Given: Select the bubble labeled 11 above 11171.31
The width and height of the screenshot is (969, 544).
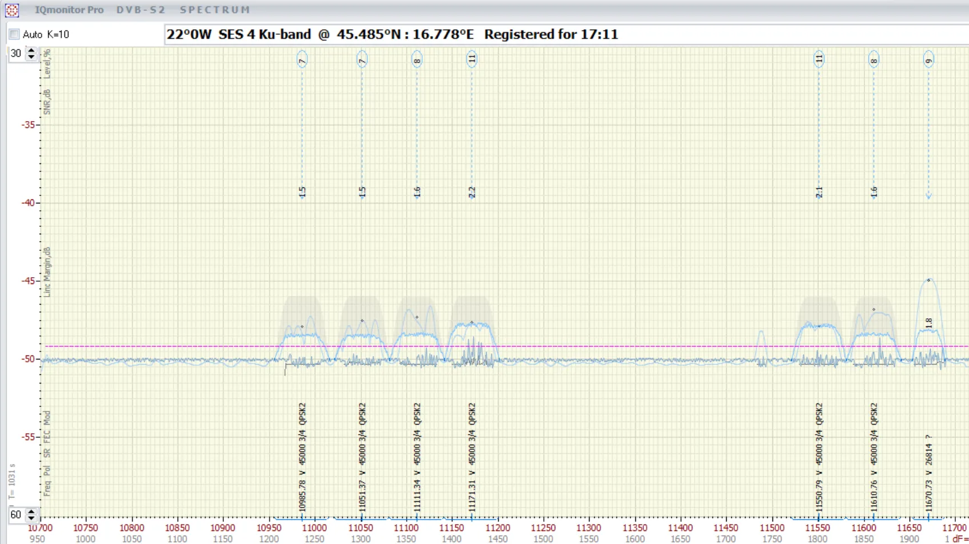Looking at the screenshot, I should coord(472,59).
